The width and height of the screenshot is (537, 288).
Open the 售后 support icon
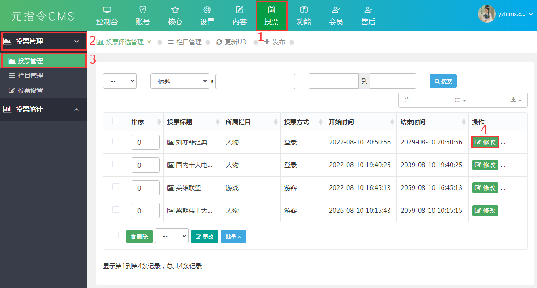tap(368, 9)
